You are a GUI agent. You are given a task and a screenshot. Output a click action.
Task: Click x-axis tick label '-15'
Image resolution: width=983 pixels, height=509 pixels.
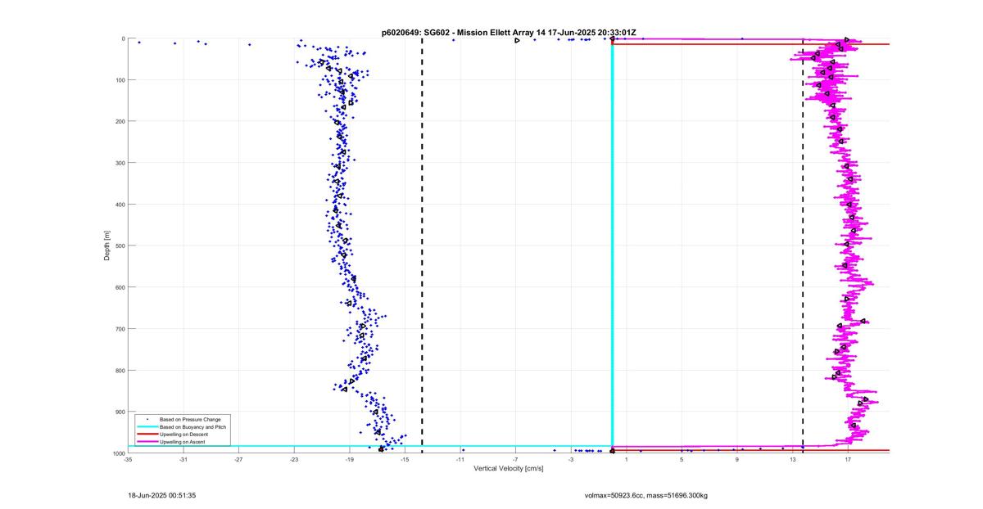click(x=405, y=459)
